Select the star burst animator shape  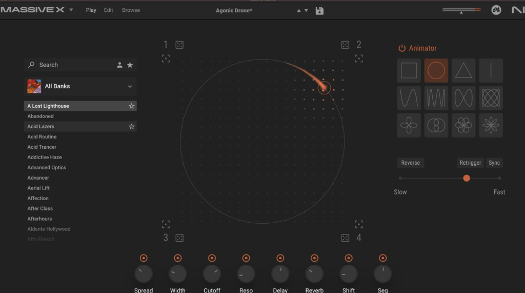click(491, 125)
